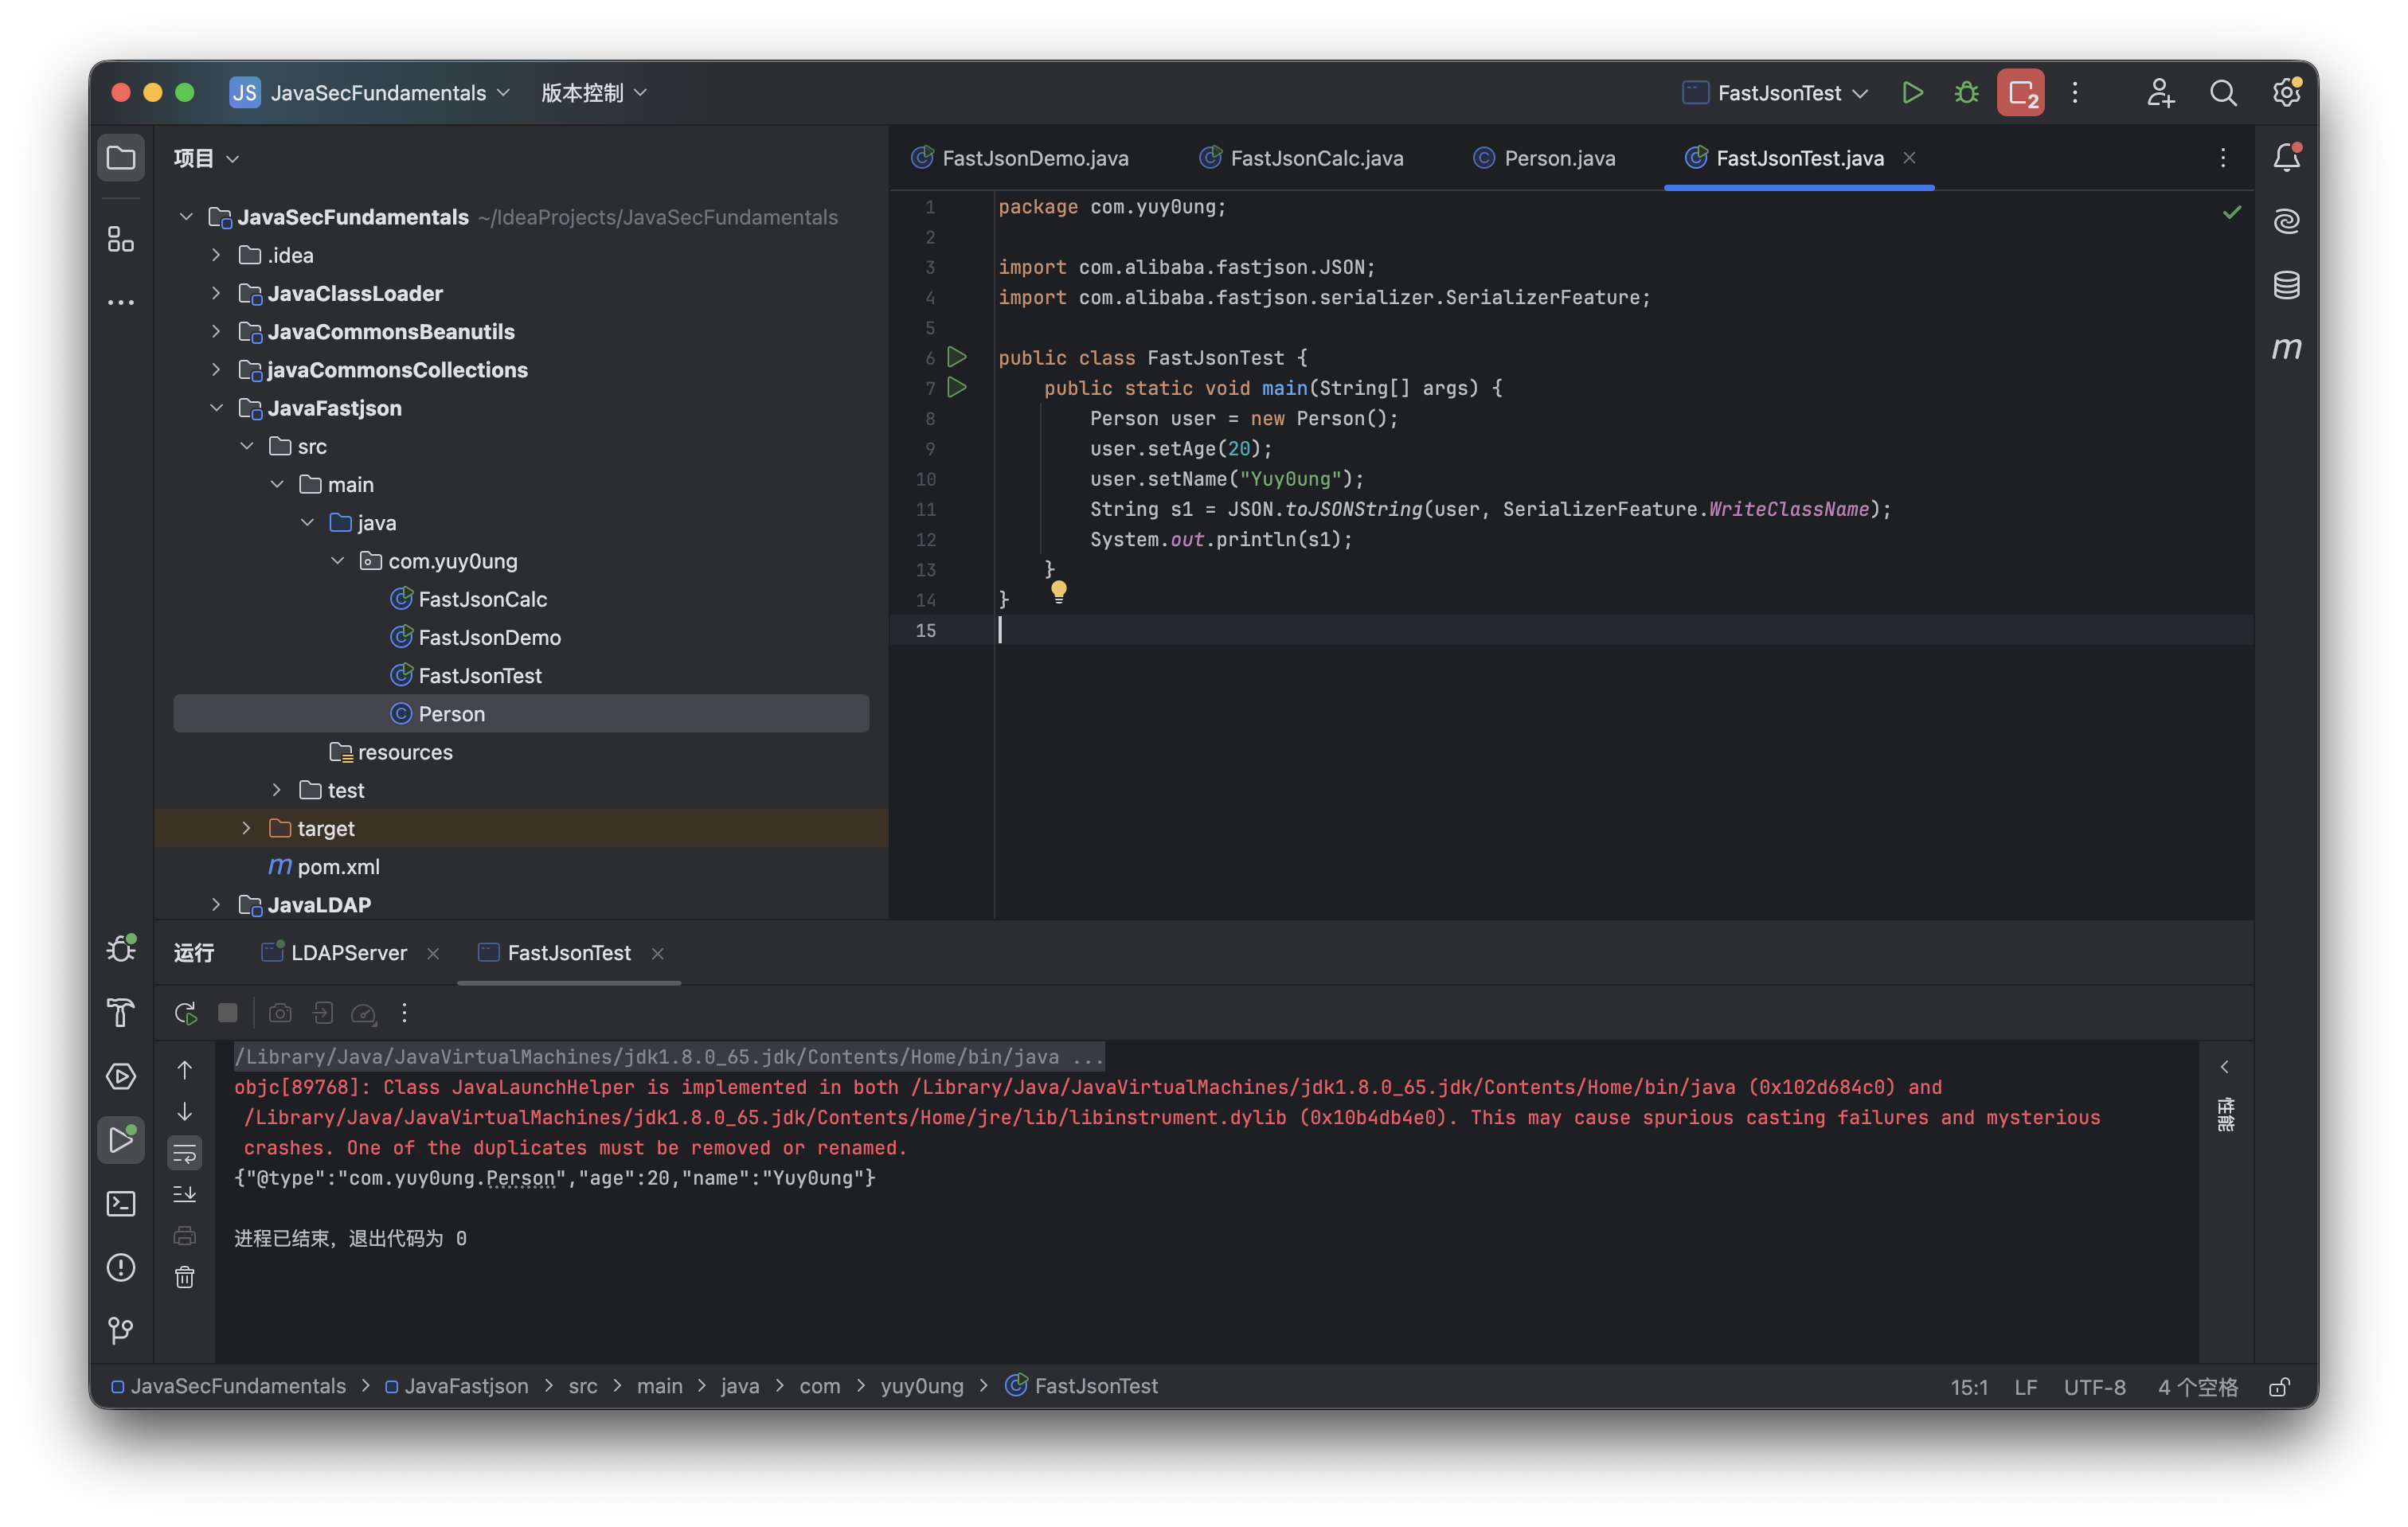The height and width of the screenshot is (1527, 2408).
Task: Click UTF-8 encoding in status bar
Action: 2094,1387
